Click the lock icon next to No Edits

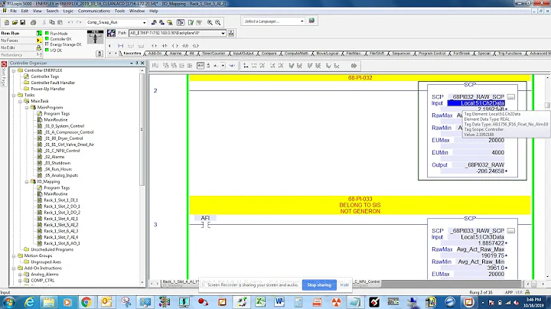(x=39, y=47)
